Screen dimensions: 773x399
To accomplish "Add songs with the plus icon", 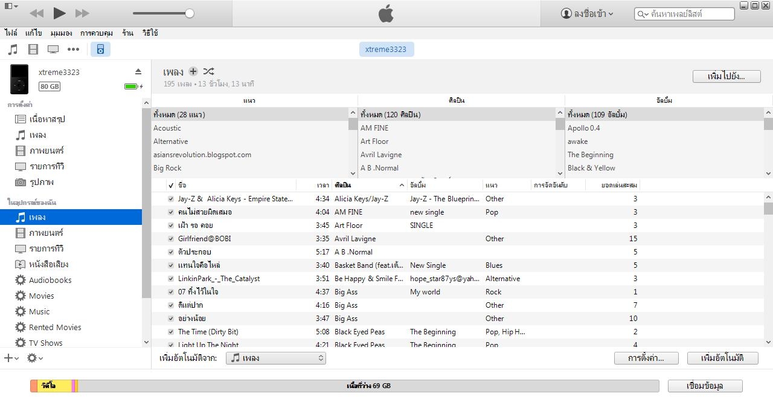I will (x=193, y=71).
